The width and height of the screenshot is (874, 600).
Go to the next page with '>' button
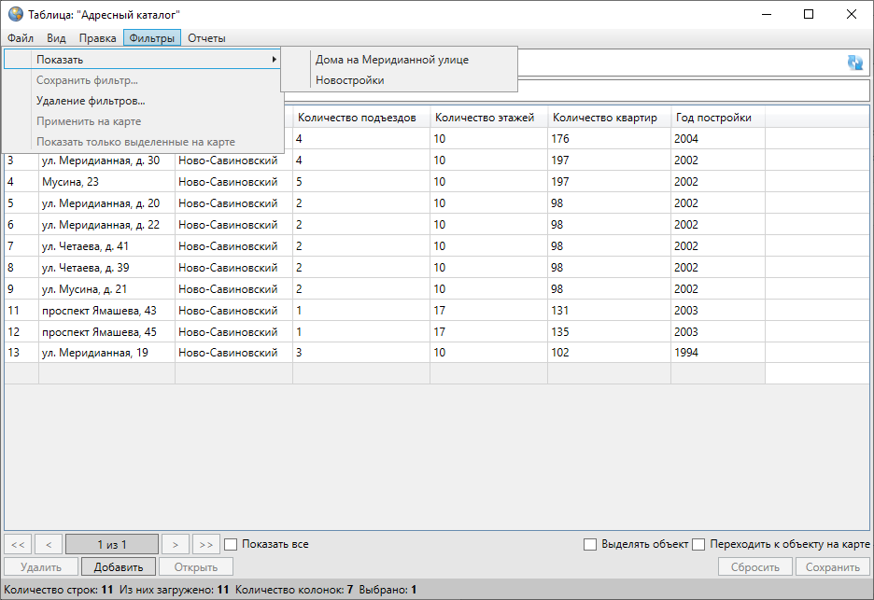[175, 544]
